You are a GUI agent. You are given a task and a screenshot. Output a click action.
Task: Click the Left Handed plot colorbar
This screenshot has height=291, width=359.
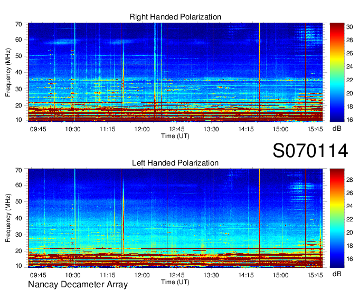pos(337,218)
